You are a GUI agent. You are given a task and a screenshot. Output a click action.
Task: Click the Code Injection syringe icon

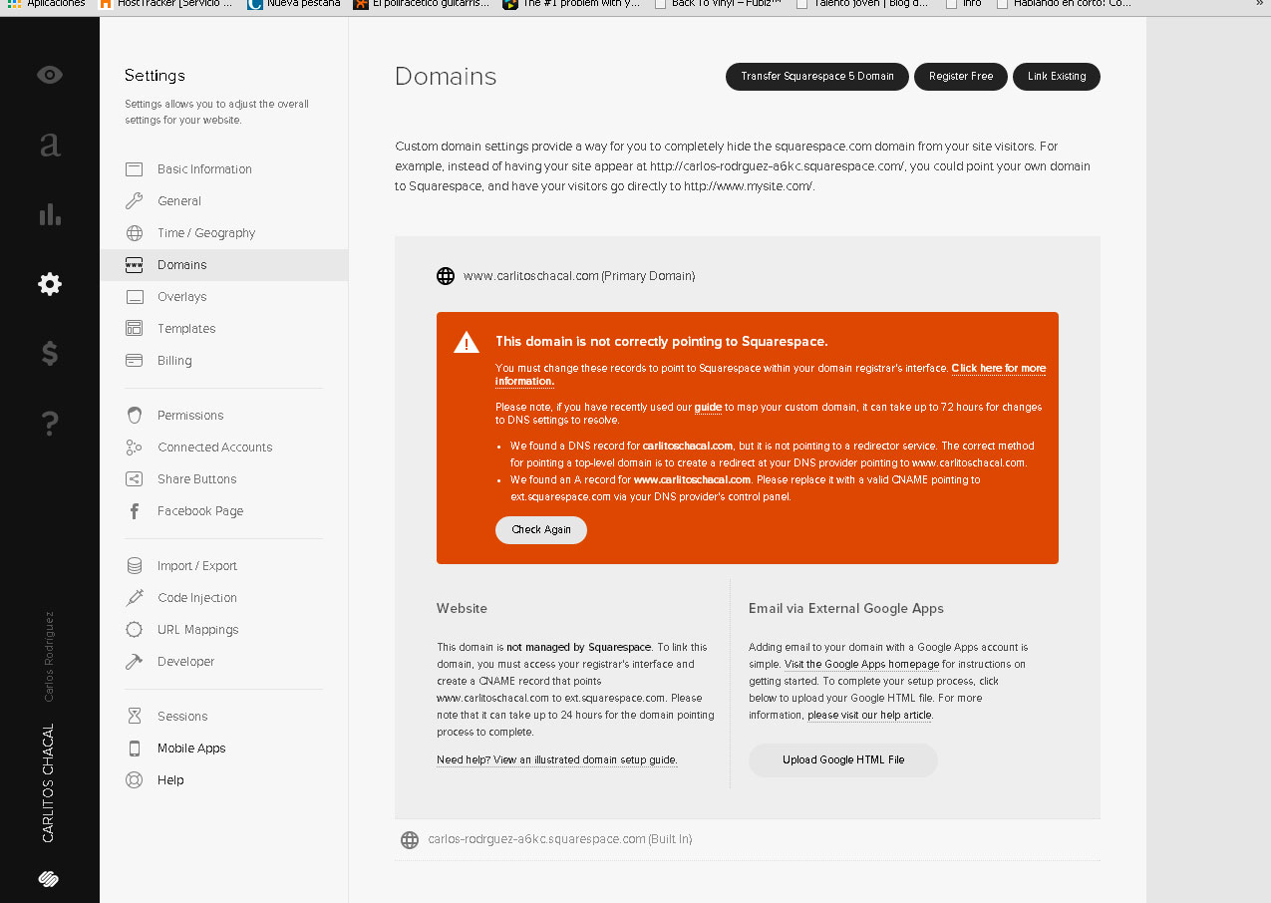coord(135,598)
